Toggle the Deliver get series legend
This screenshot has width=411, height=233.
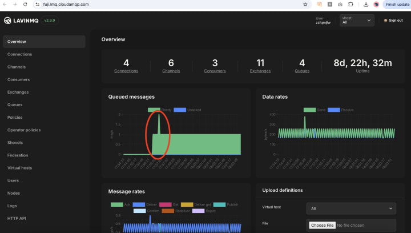coord(196,204)
